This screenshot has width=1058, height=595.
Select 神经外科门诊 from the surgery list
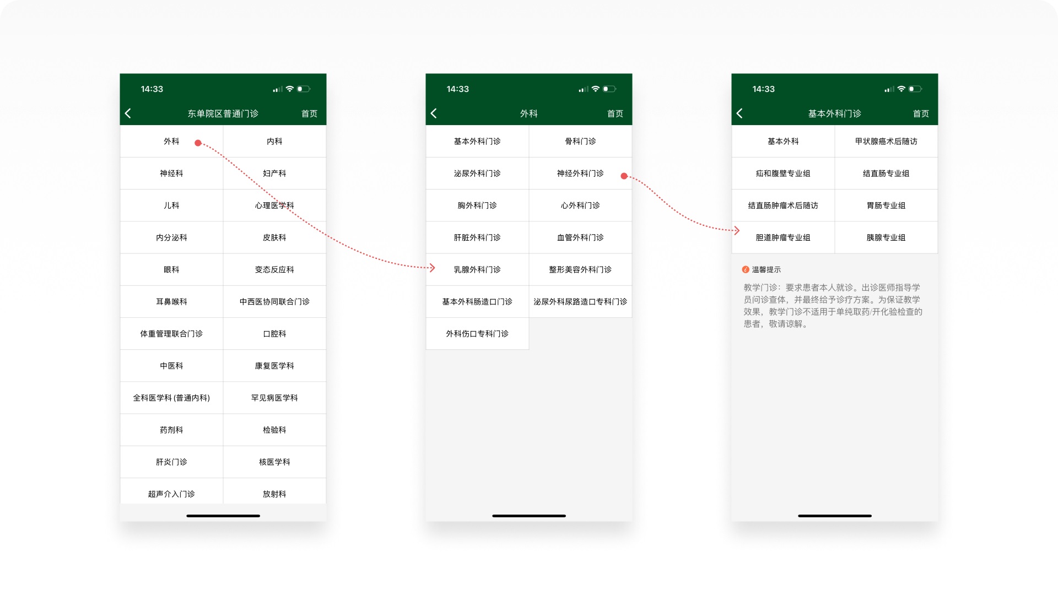580,173
